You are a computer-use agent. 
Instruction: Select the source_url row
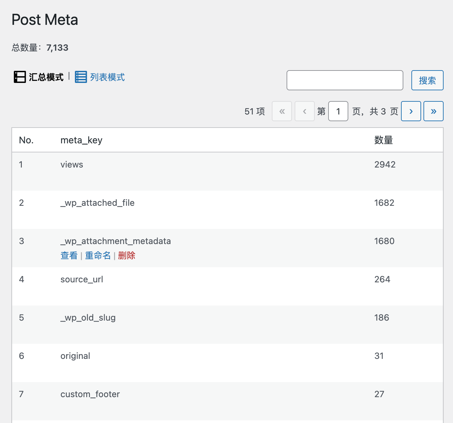click(82, 279)
